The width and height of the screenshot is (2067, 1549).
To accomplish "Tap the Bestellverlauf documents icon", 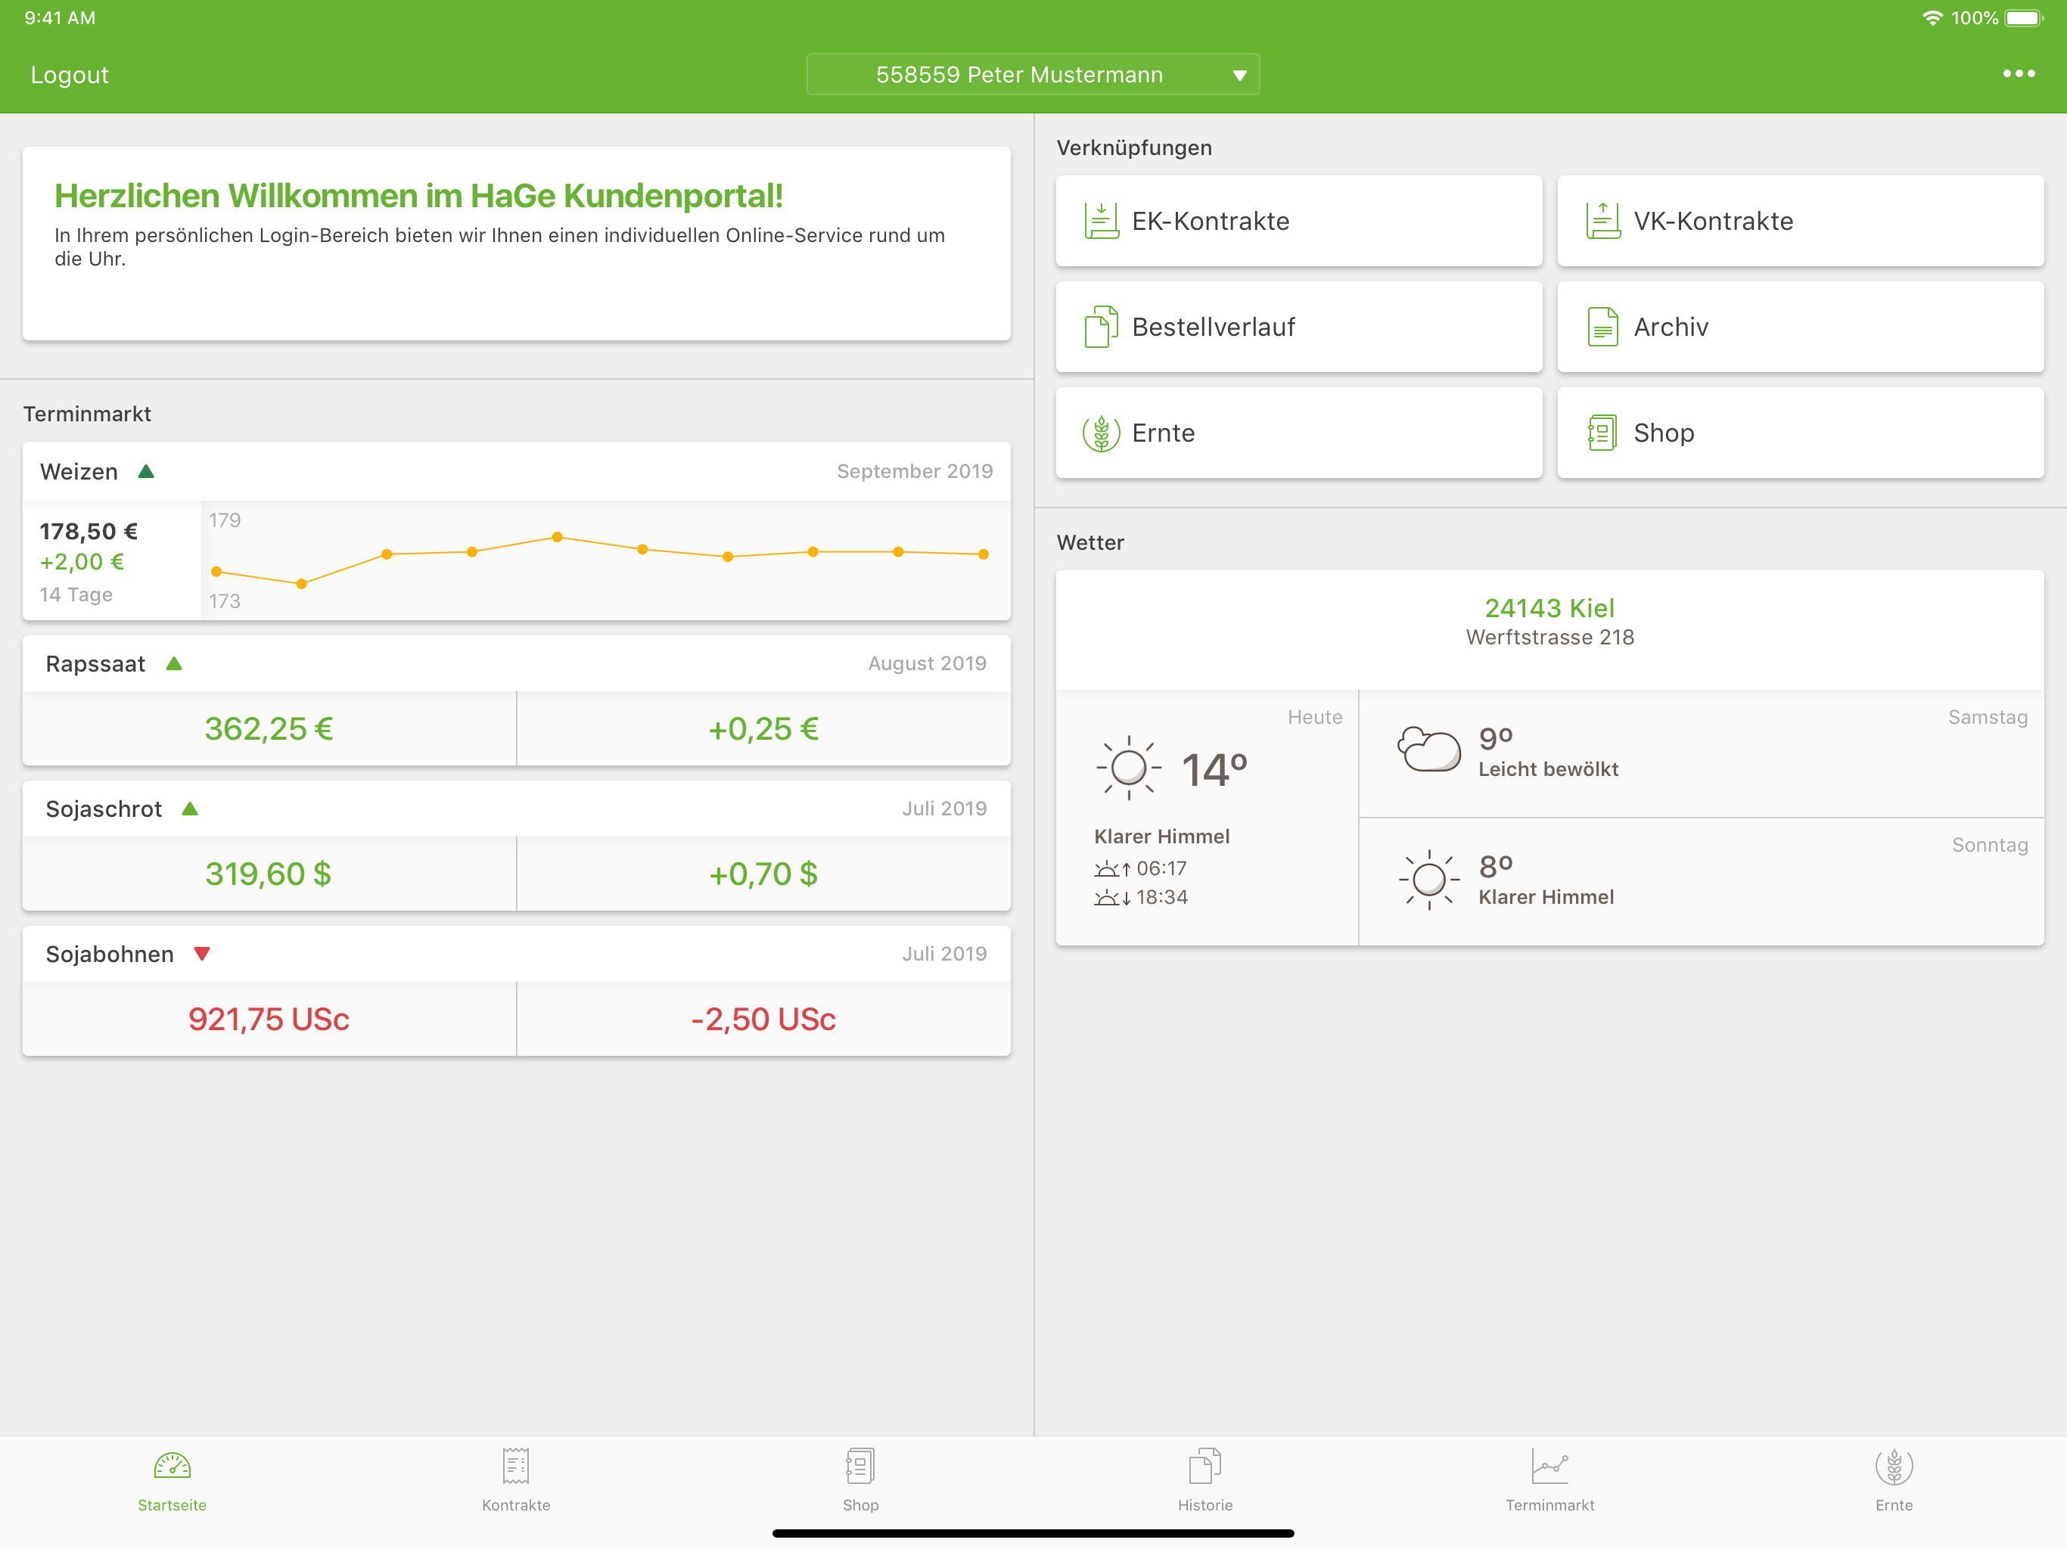I will [1102, 327].
